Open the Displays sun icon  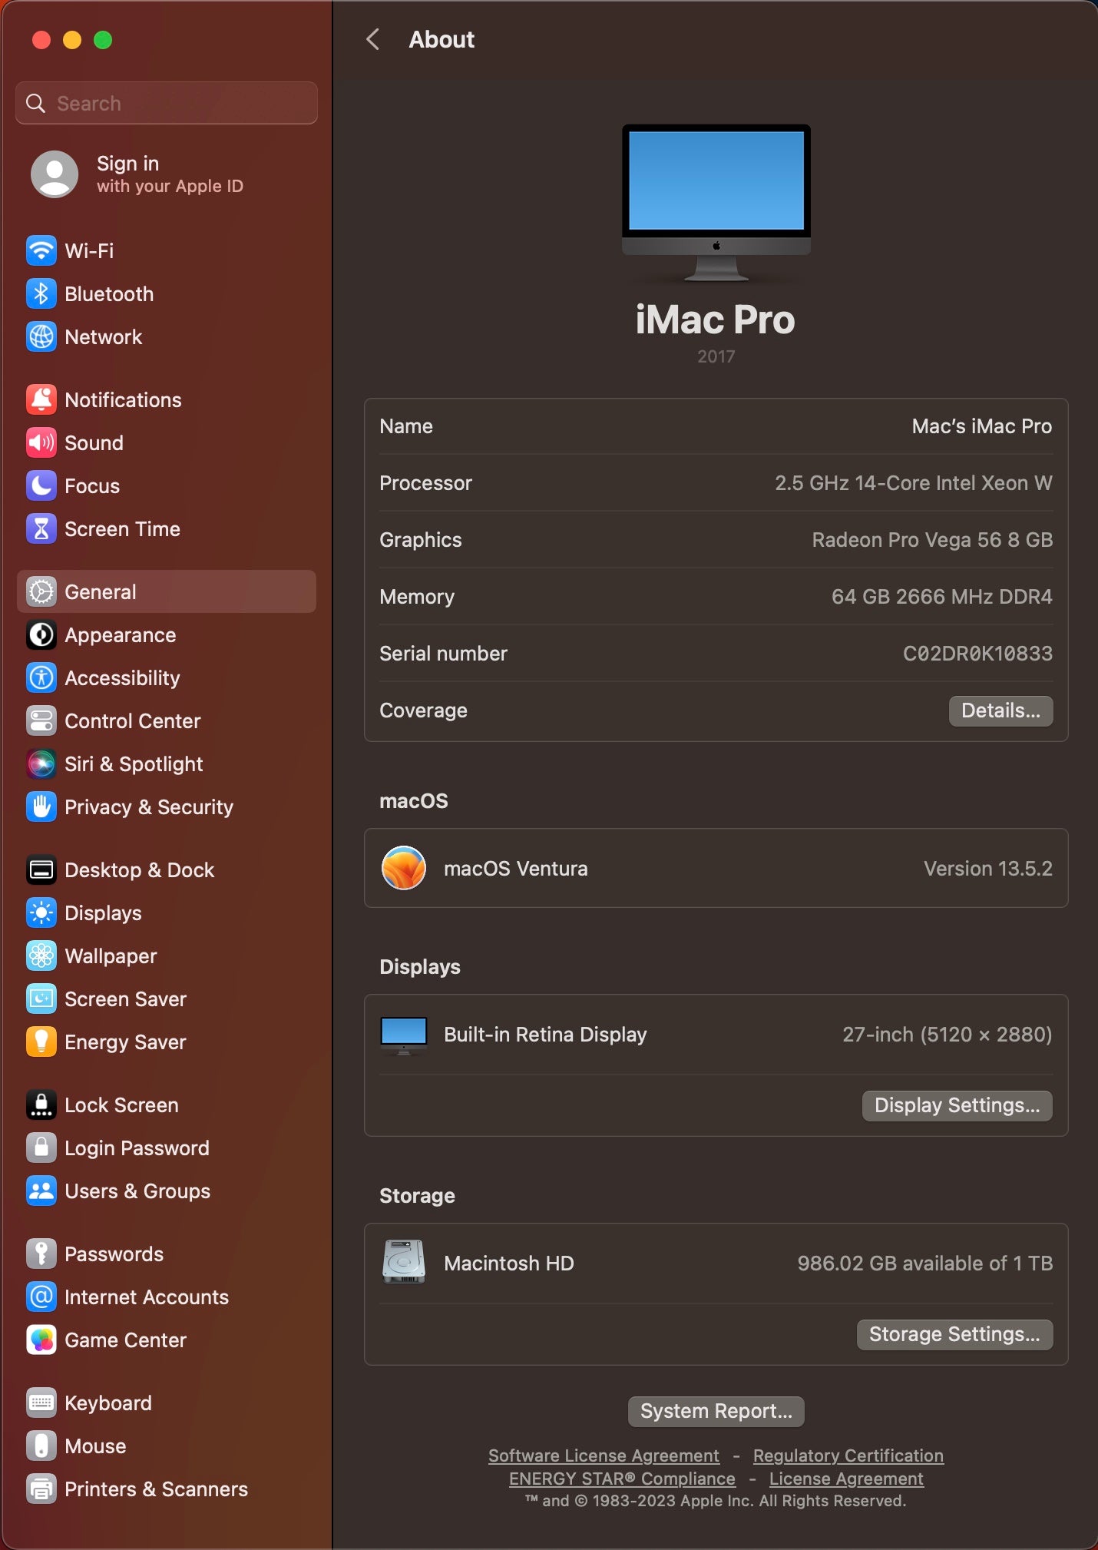(x=41, y=912)
